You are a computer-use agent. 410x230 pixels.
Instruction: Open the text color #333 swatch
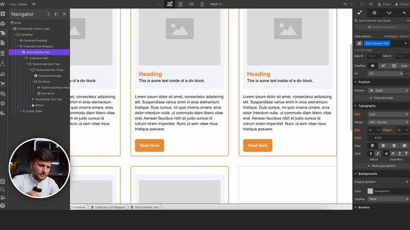pos(370,138)
